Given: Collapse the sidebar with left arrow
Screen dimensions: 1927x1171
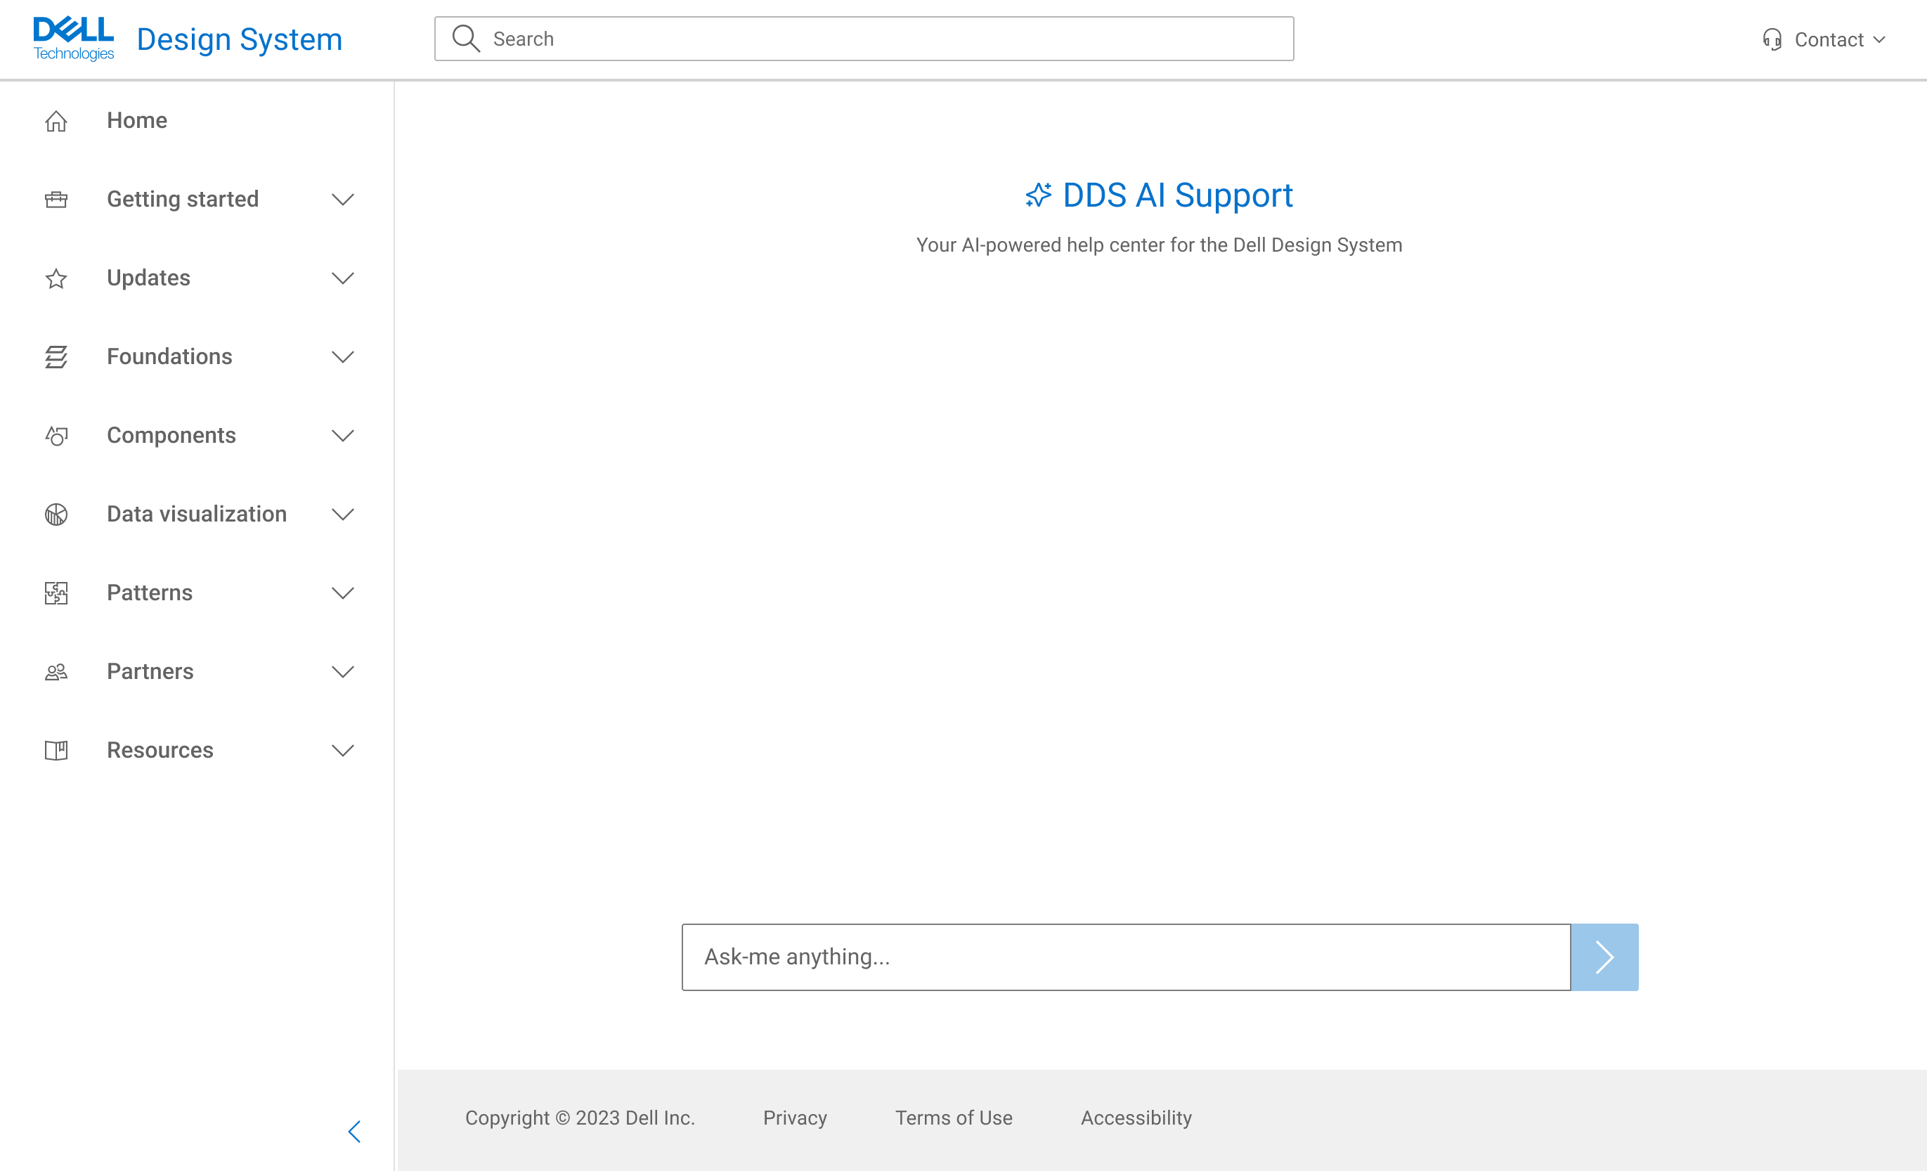Looking at the screenshot, I should (x=354, y=1131).
